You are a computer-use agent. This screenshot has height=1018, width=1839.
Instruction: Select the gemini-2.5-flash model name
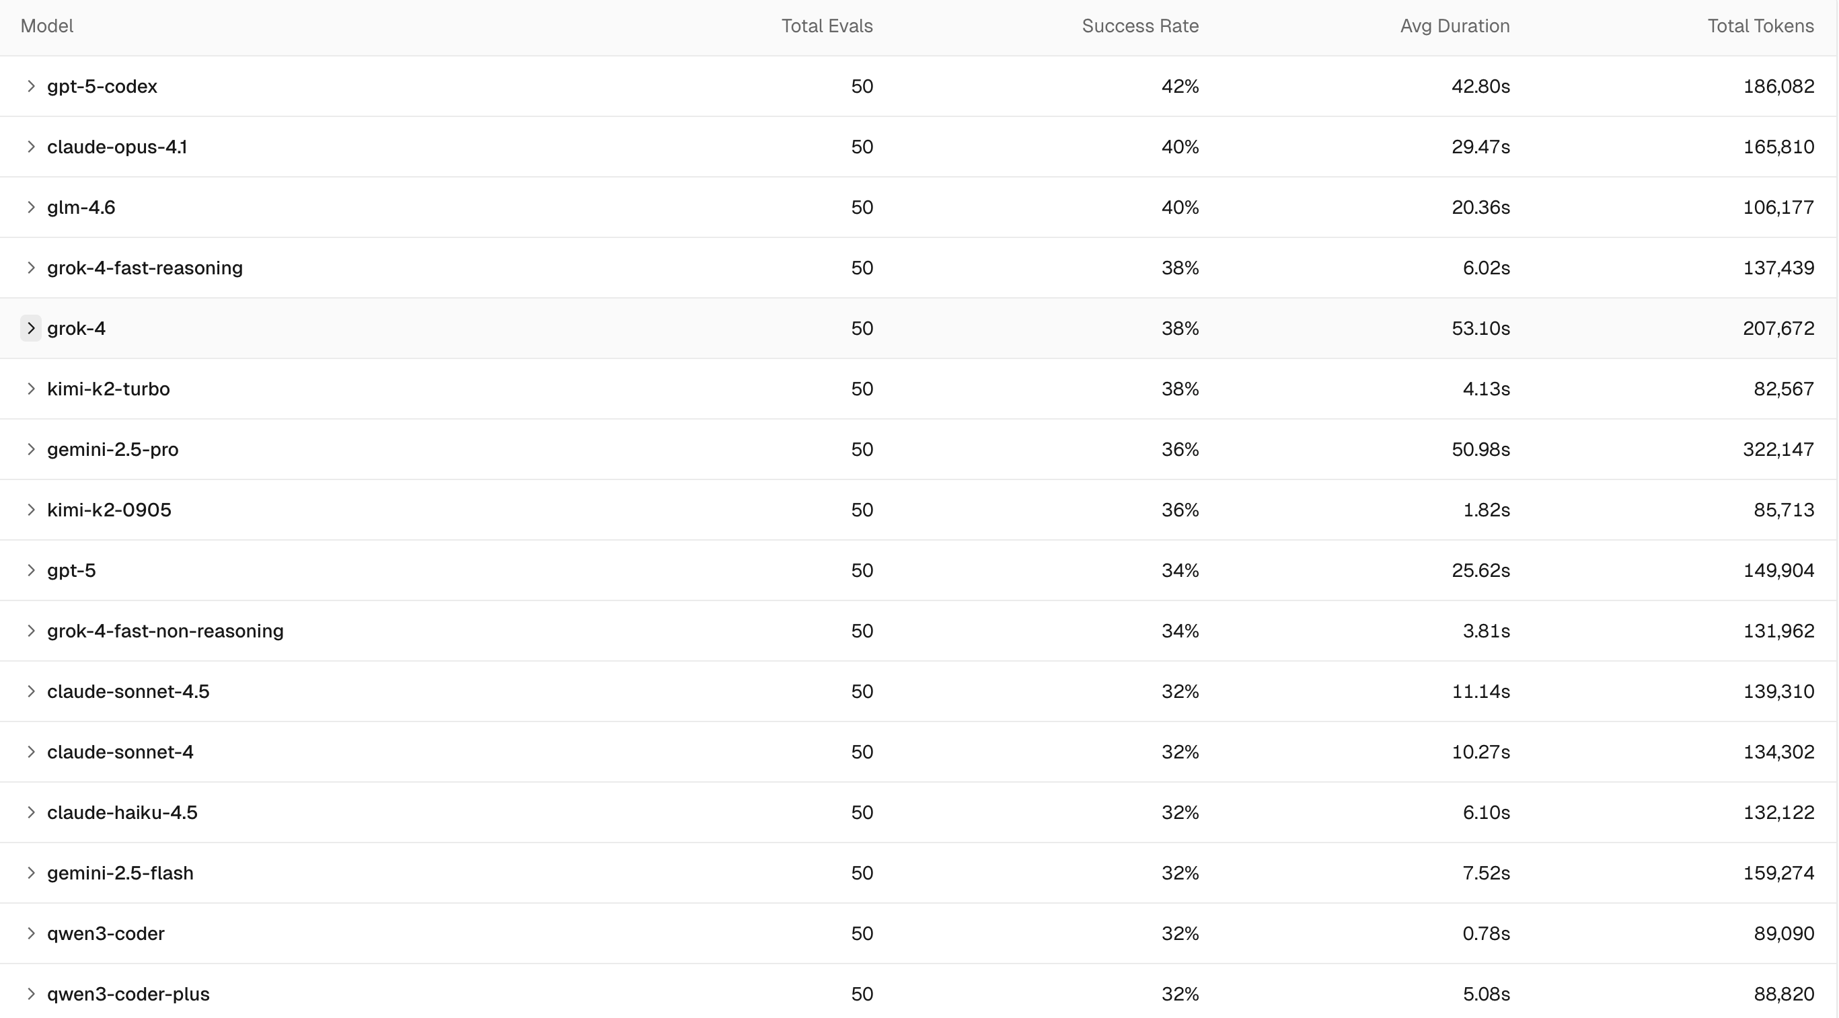coord(120,873)
